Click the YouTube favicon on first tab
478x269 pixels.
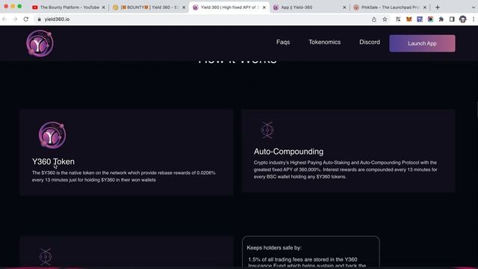pos(35,7)
